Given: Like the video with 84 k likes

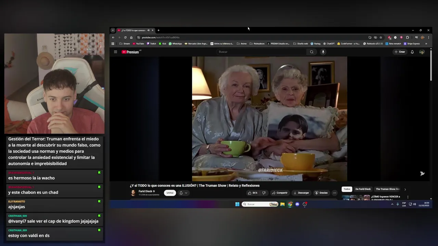Looking at the screenshot, I should [253, 193].
